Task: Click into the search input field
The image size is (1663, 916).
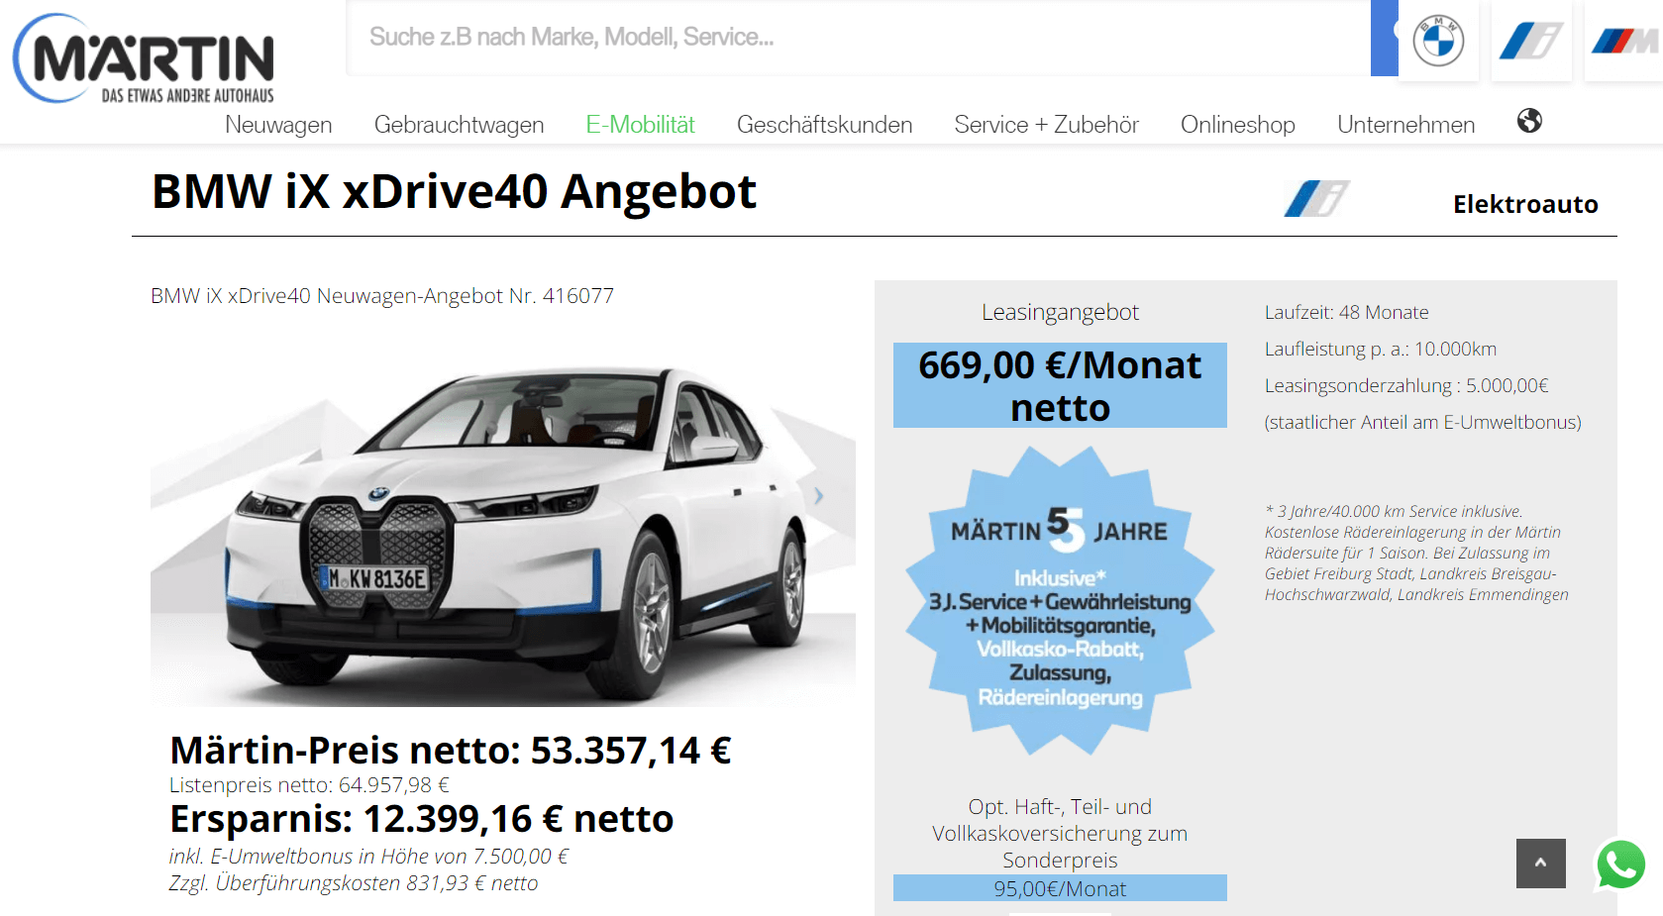Action: pyautogui.click(x=859, y=38)
